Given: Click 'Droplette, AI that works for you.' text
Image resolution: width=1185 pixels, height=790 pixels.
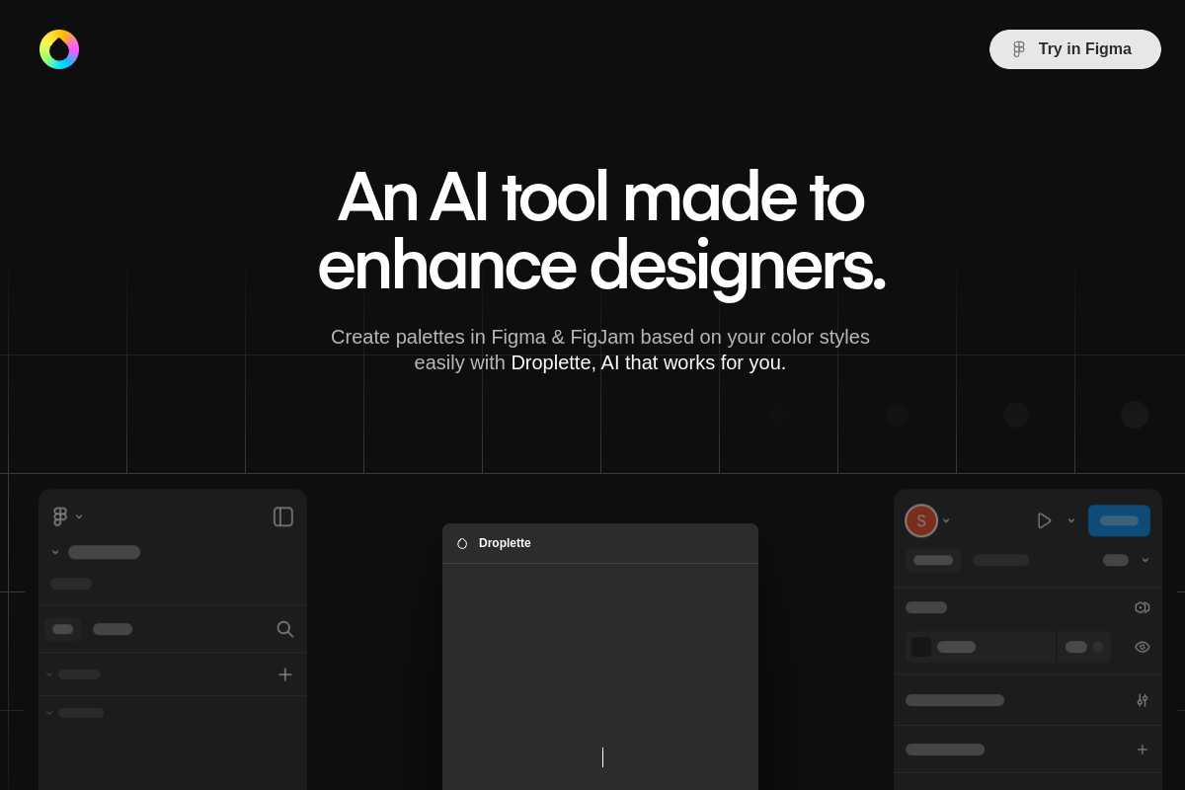Looking at the screenshot, I should point(649,362).
